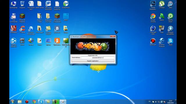Open Mail.Ru game center shortcut
Viewport: 186px width, 104px height.
click(171, 30)
